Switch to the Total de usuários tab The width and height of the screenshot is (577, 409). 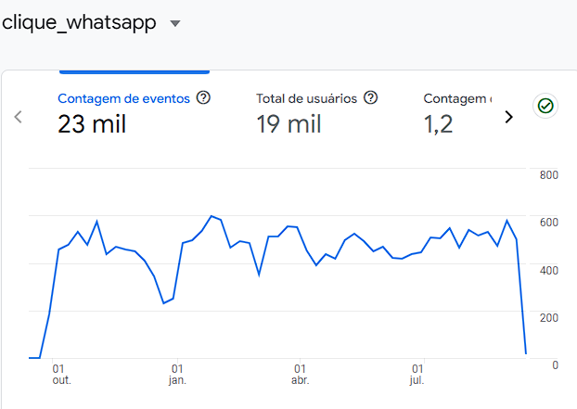click(x=309, y=98)
